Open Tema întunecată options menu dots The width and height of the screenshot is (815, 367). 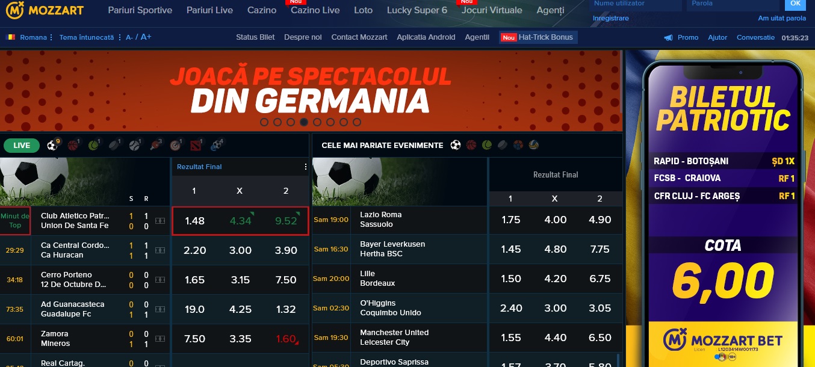[x=120, y=37]
